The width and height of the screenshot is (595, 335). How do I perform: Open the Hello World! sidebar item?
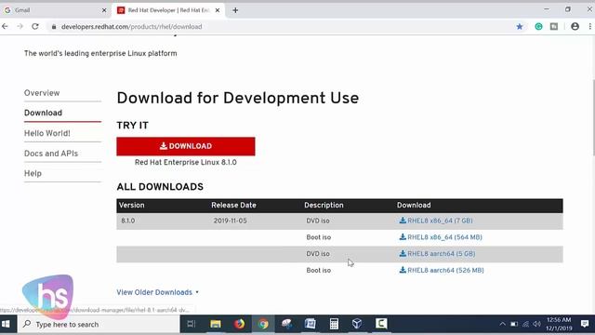(47, 133)
